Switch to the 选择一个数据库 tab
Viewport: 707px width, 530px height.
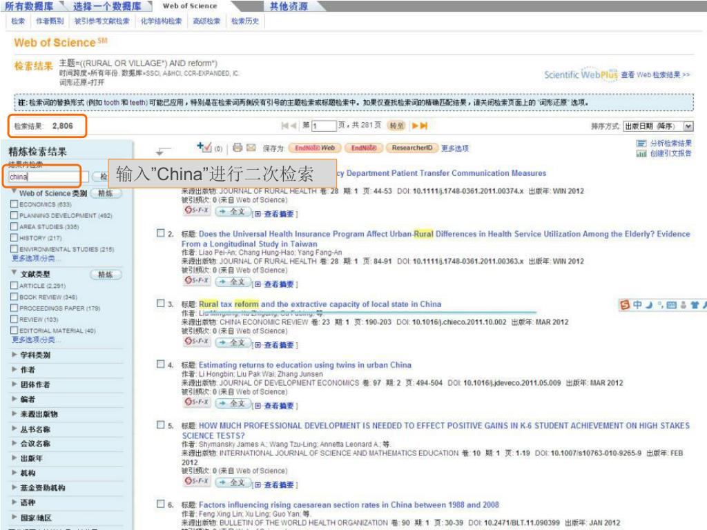(x=107, y=6)
